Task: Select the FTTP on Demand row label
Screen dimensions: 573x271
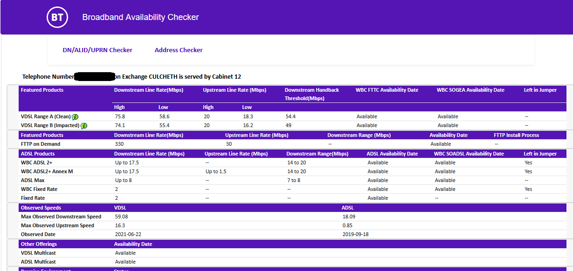Action: 41,144
